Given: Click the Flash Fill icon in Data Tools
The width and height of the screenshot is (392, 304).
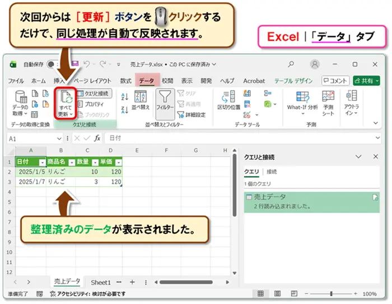Looking at the screenshot, I should pyautogui.click(x=248, y=94).
